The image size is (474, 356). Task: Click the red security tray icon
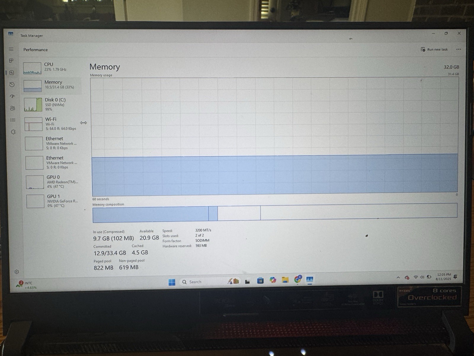coord(407,278)
